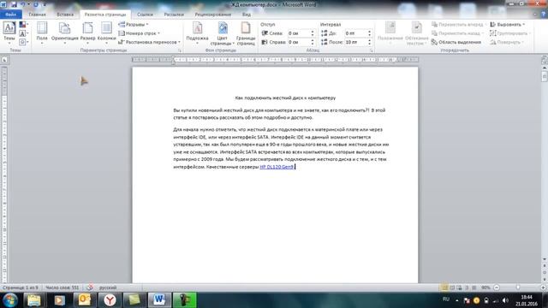Switch to View (Вид) tab

click(247, 15)
